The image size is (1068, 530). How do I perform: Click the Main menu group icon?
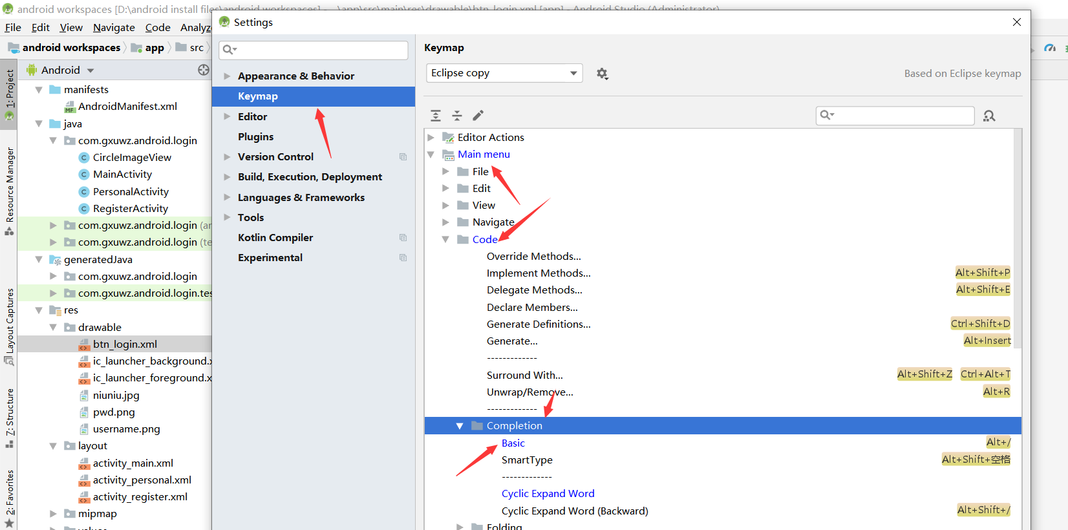pyautogui.click(x=448, y=154)
